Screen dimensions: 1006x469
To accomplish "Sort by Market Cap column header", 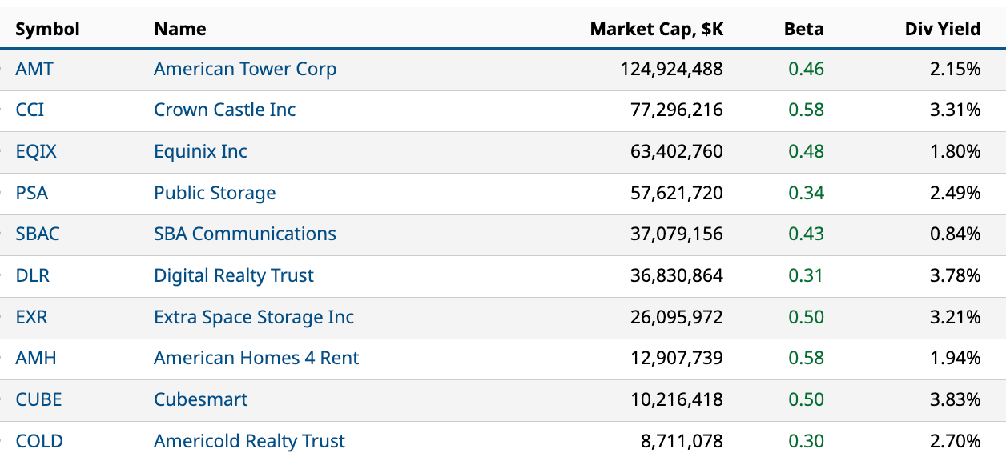I will (x=656, y=30).
